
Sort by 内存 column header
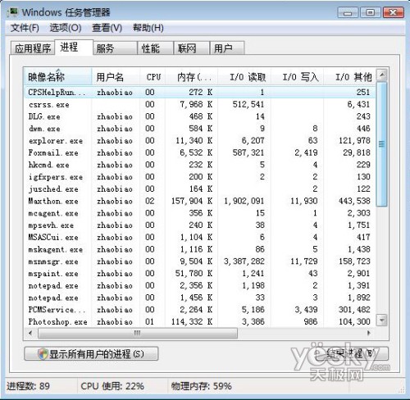tap(191, 77)
